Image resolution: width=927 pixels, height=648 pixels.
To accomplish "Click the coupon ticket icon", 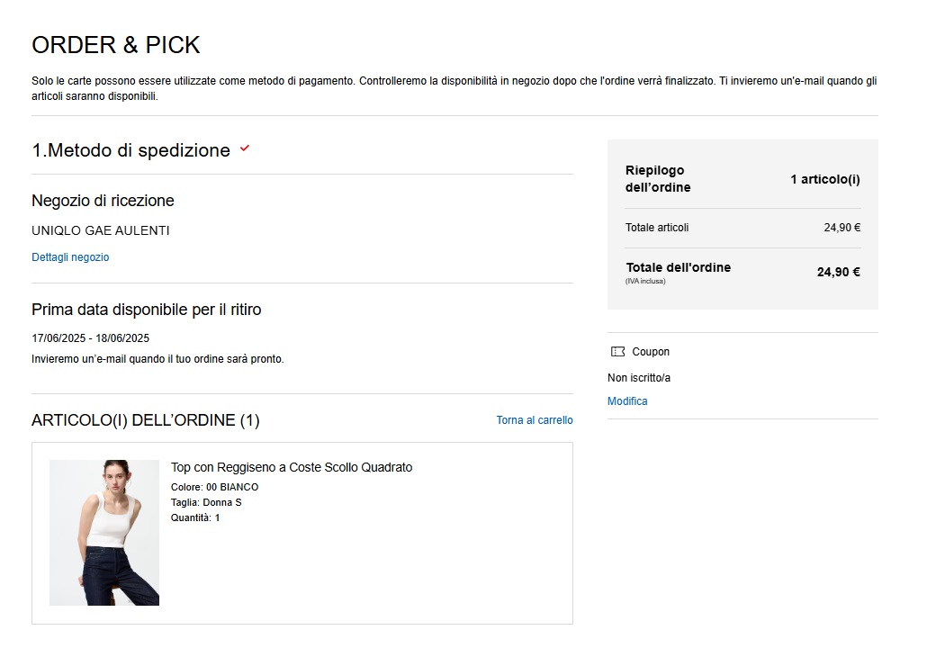I will (617, 352).
